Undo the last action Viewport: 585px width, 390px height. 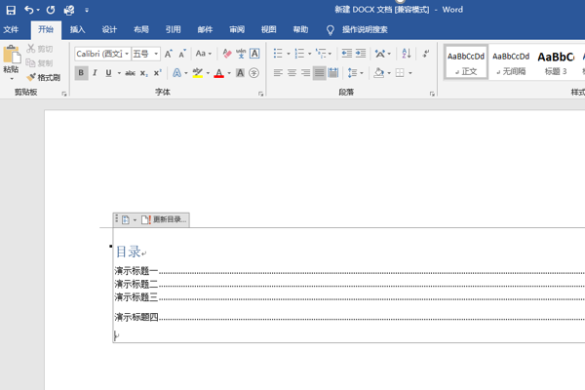[x=28, y=10]
